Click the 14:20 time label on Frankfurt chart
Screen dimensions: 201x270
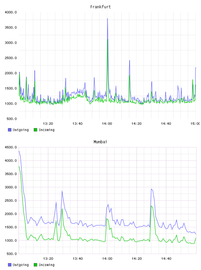137,124
